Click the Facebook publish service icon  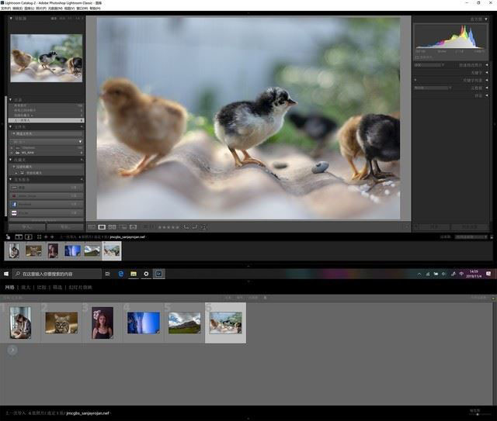pyautogui.click(x=14, y=205)
